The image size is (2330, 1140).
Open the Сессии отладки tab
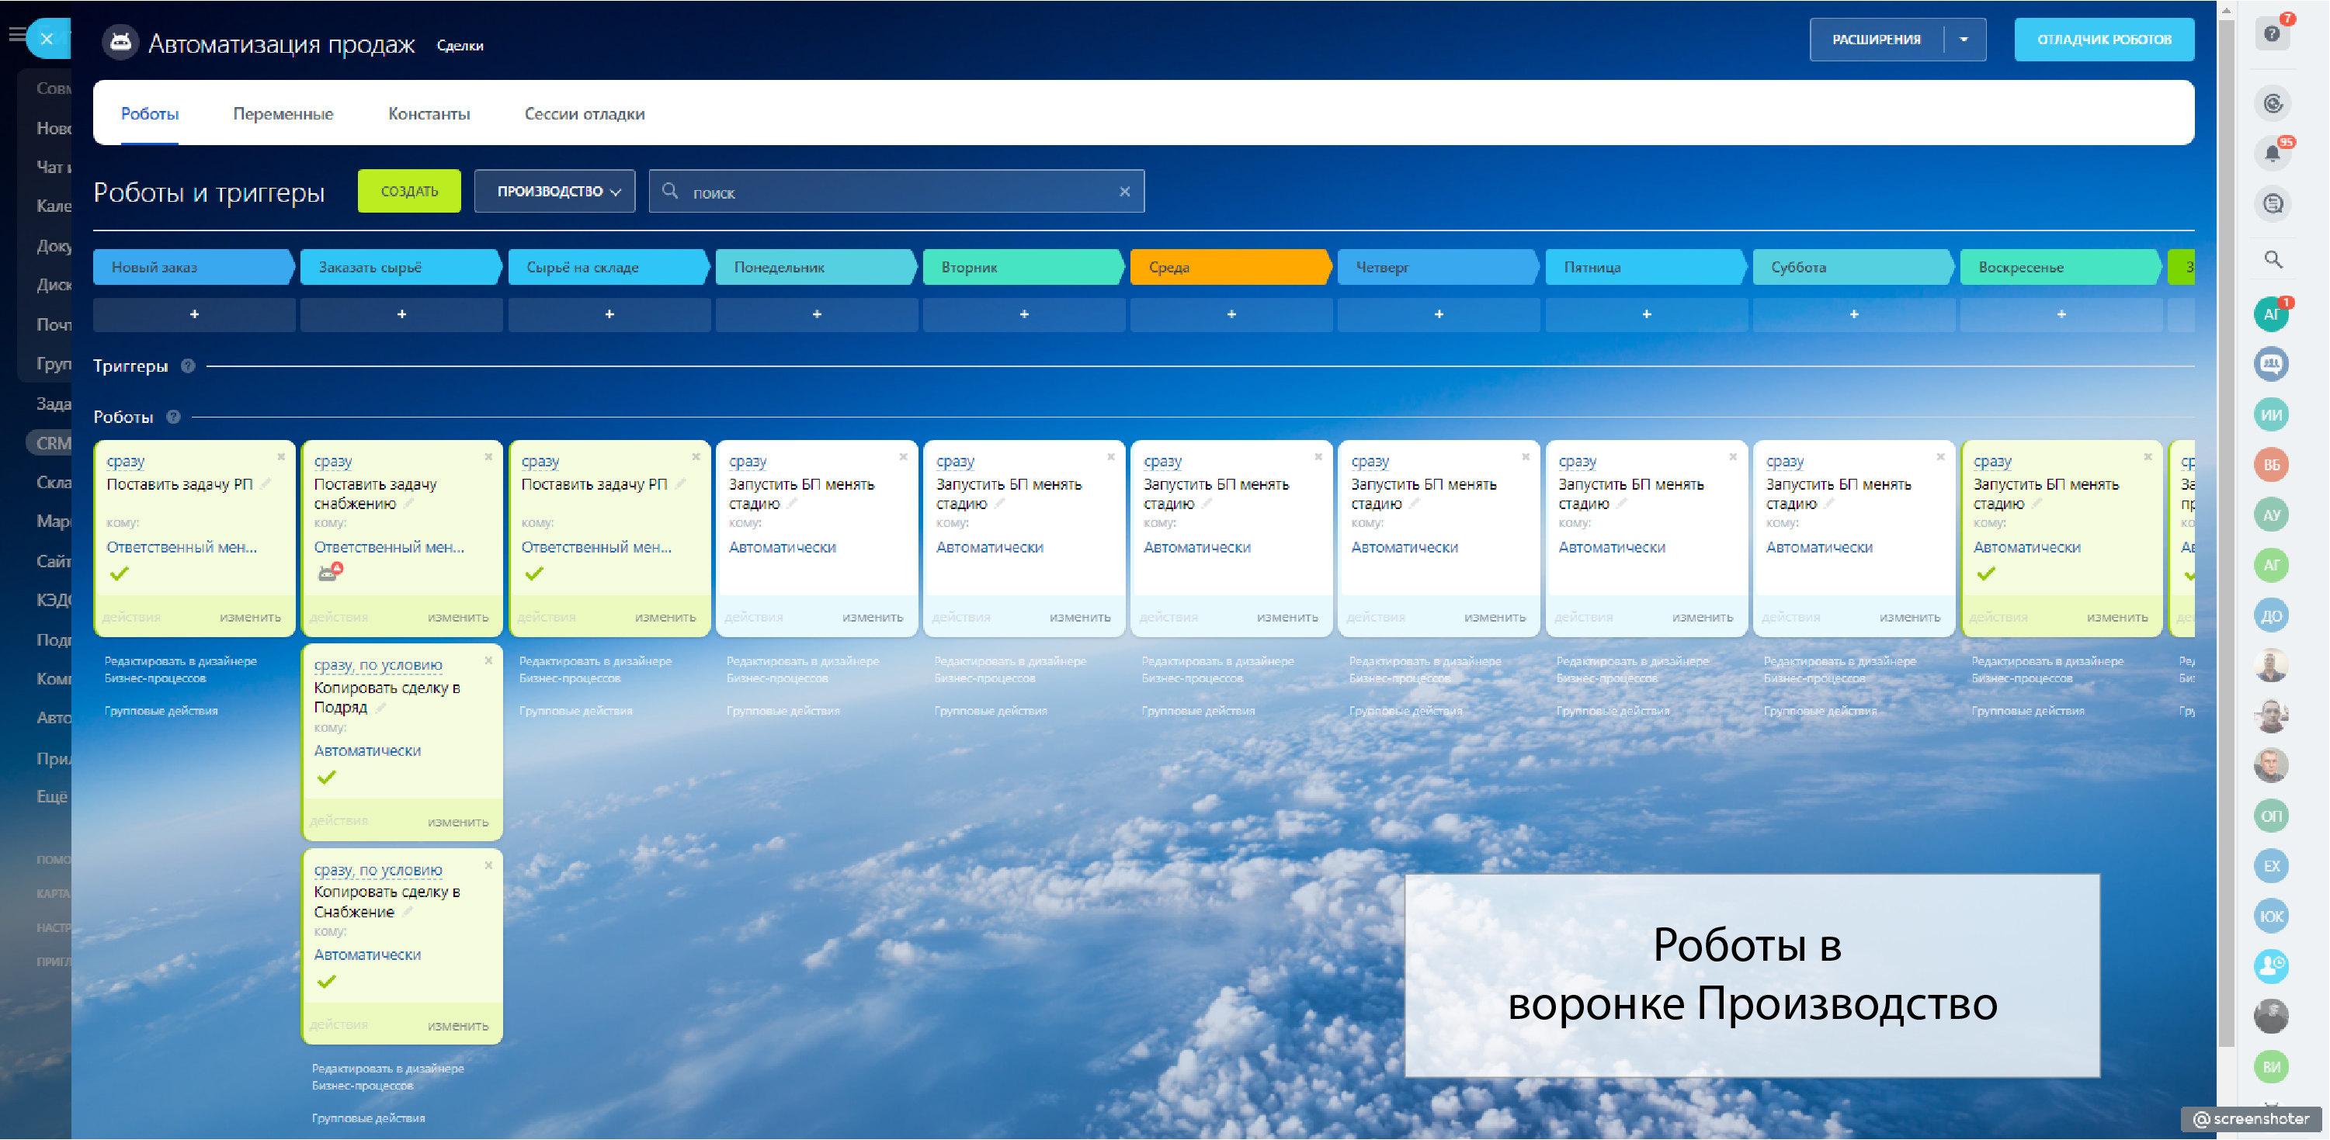[585, 114]
